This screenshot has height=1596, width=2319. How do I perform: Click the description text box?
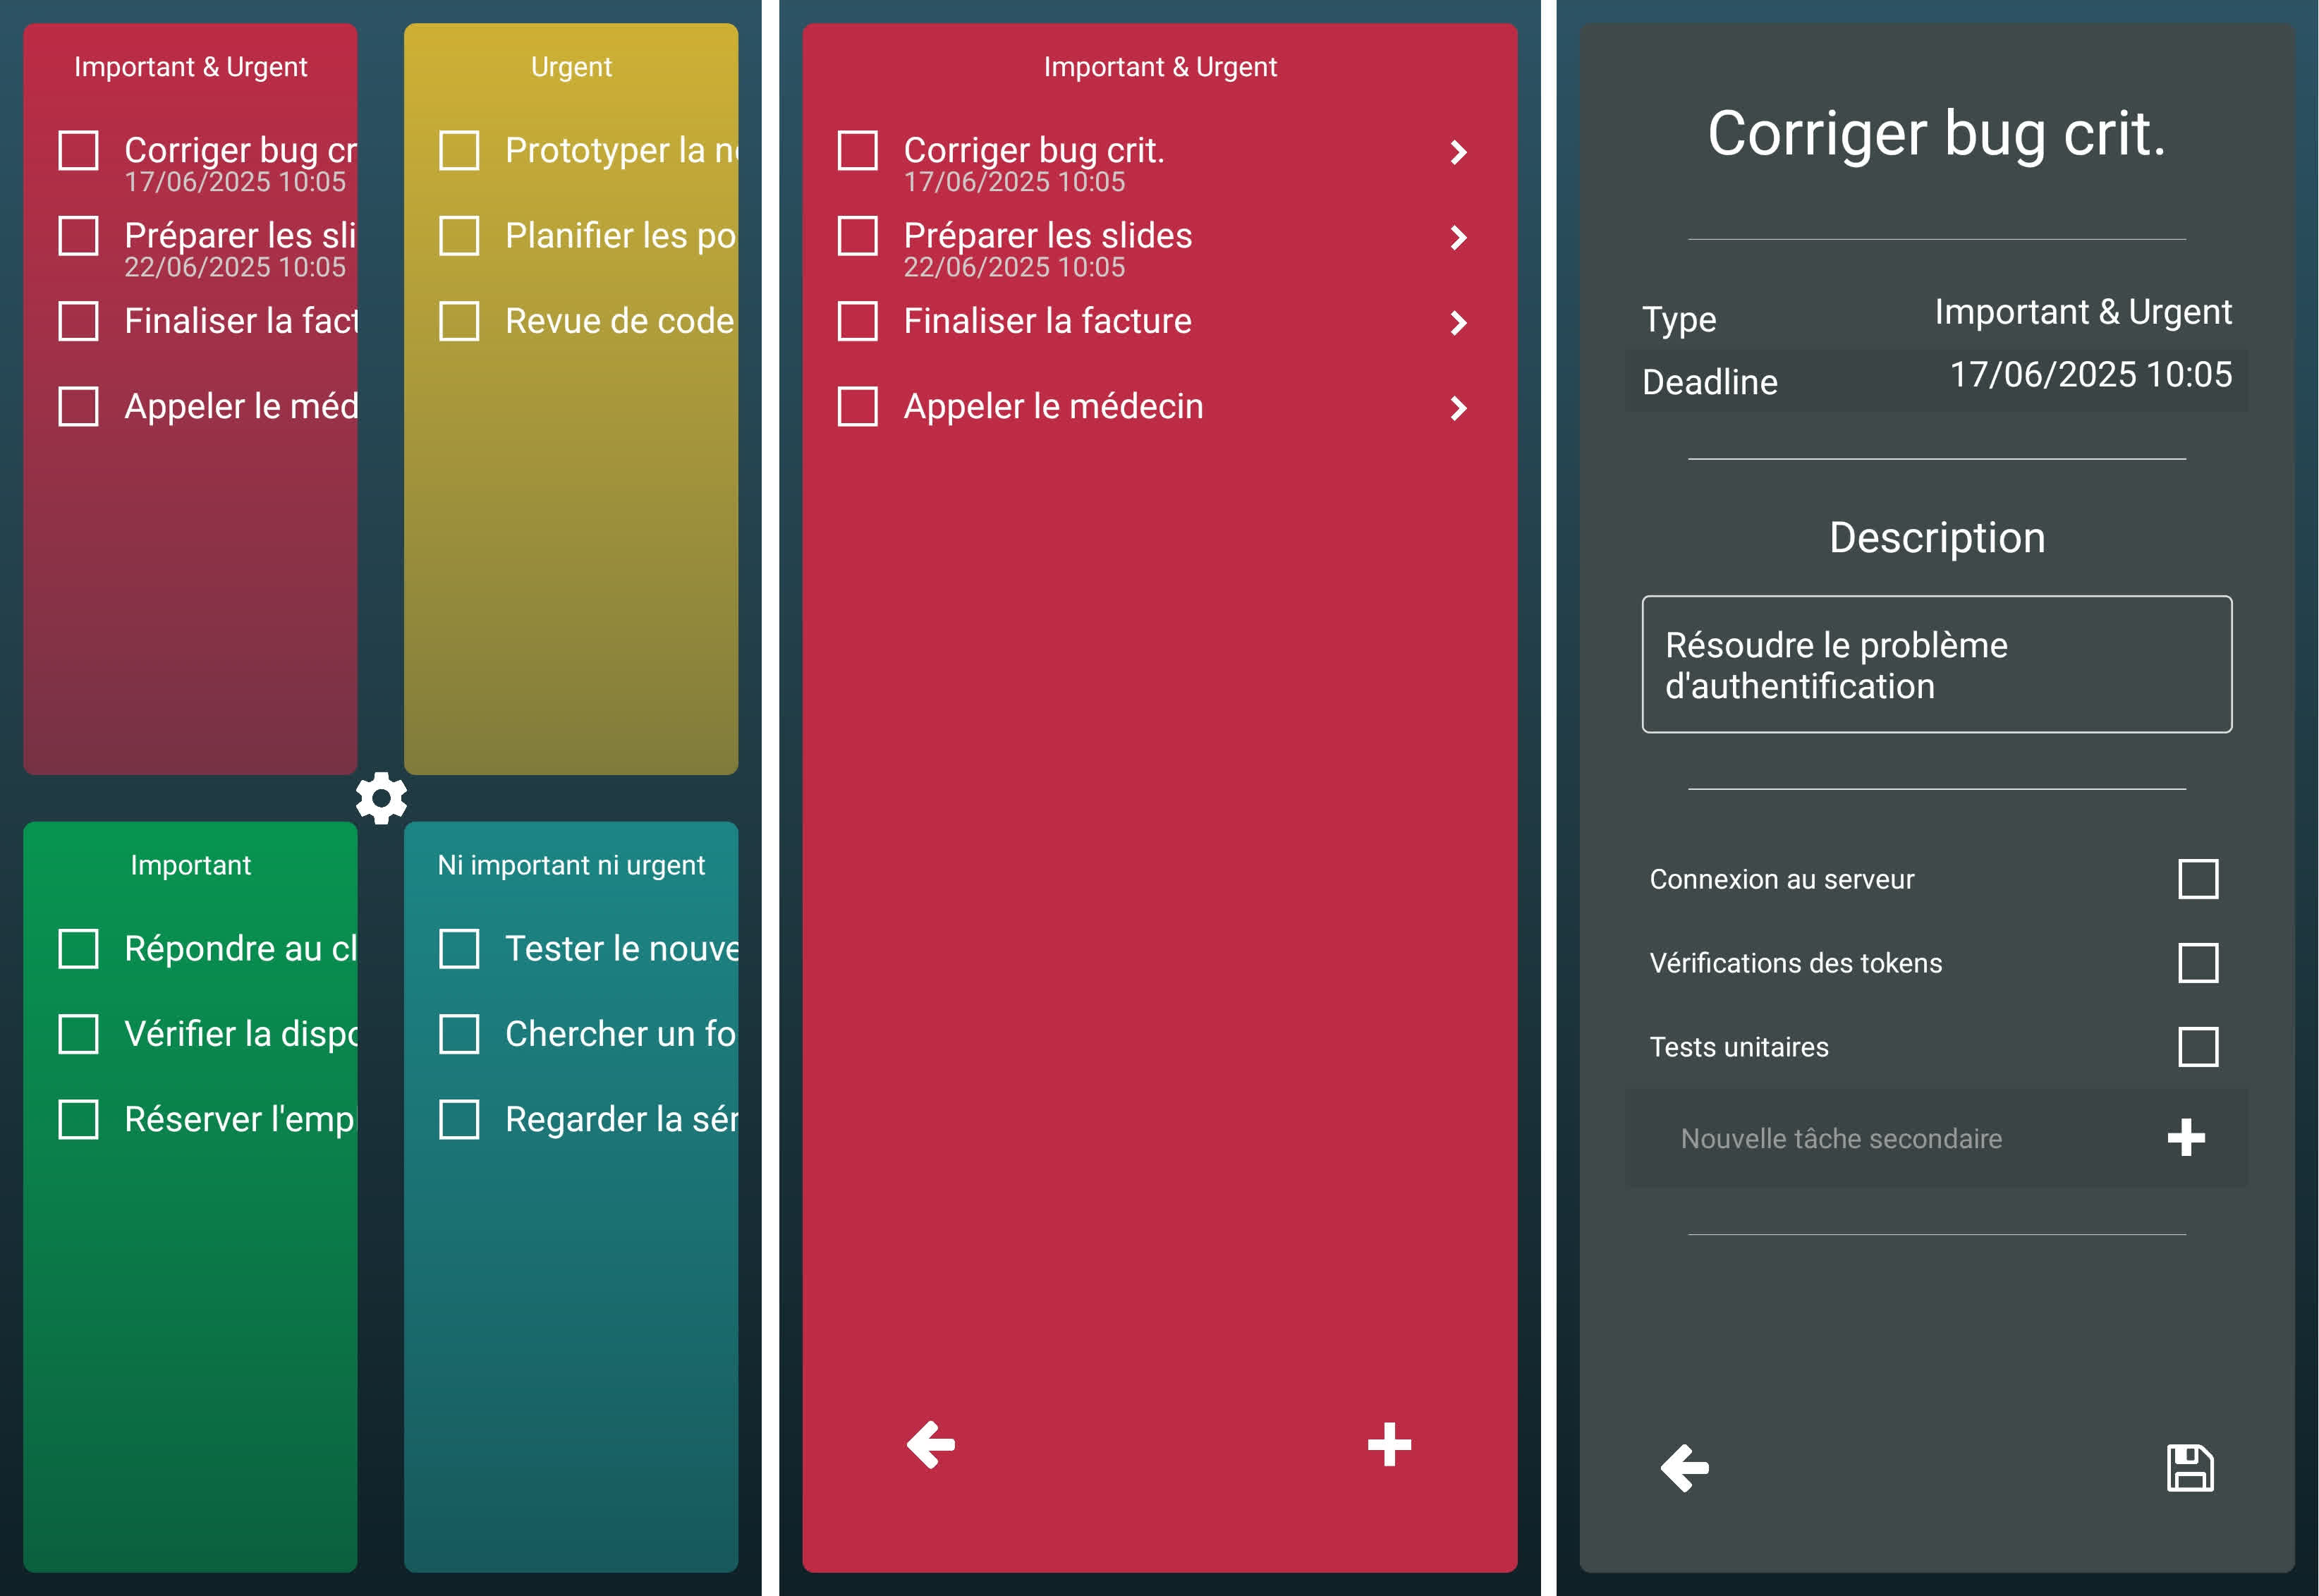(1935, 664)
